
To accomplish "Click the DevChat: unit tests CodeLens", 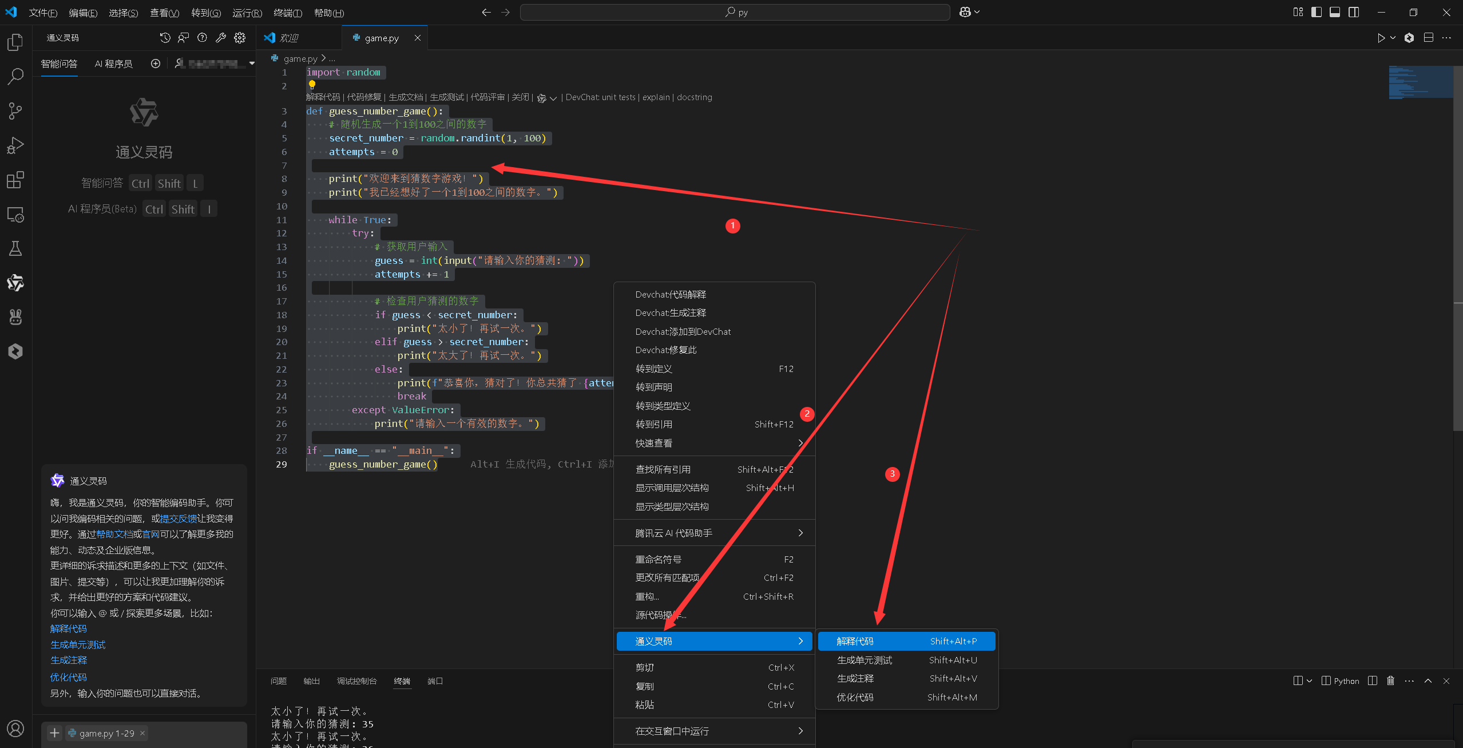I will (600, 97).
